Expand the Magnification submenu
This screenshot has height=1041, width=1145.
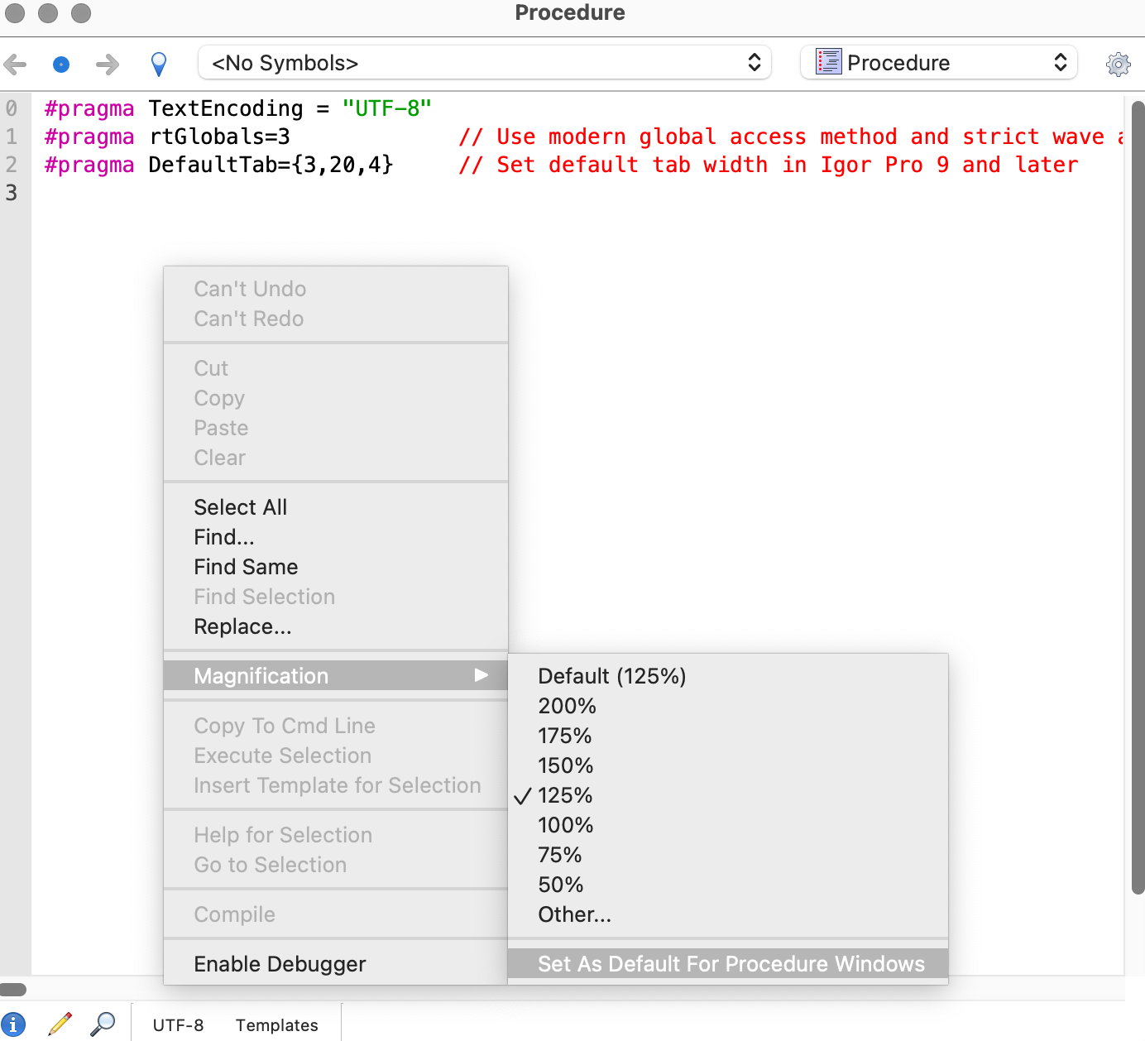point(336,676)
